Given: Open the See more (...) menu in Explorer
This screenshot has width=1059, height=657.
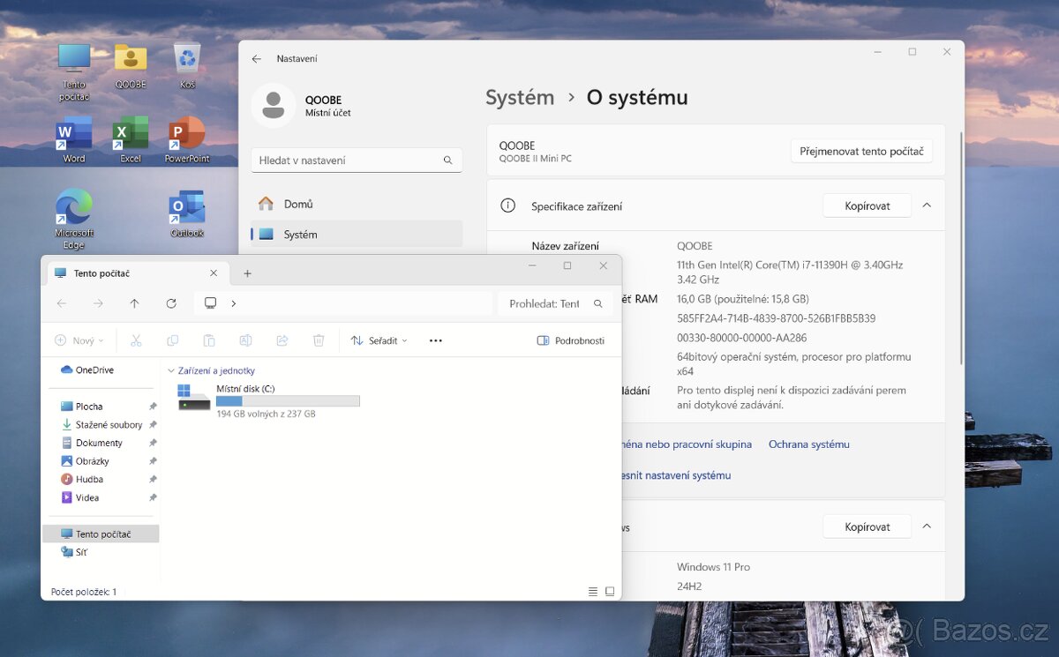Looking at the screenshot, I should [435, 340].
